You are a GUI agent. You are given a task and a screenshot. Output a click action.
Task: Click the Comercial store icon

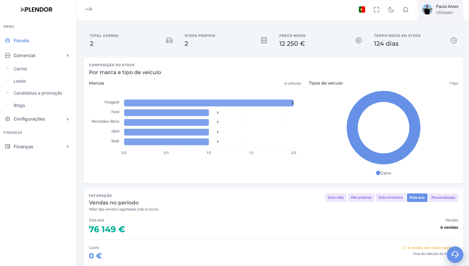click(x=8, y=56)
